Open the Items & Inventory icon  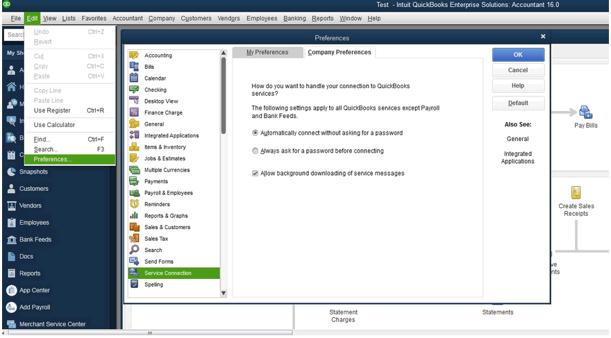[x=134, y=147]
